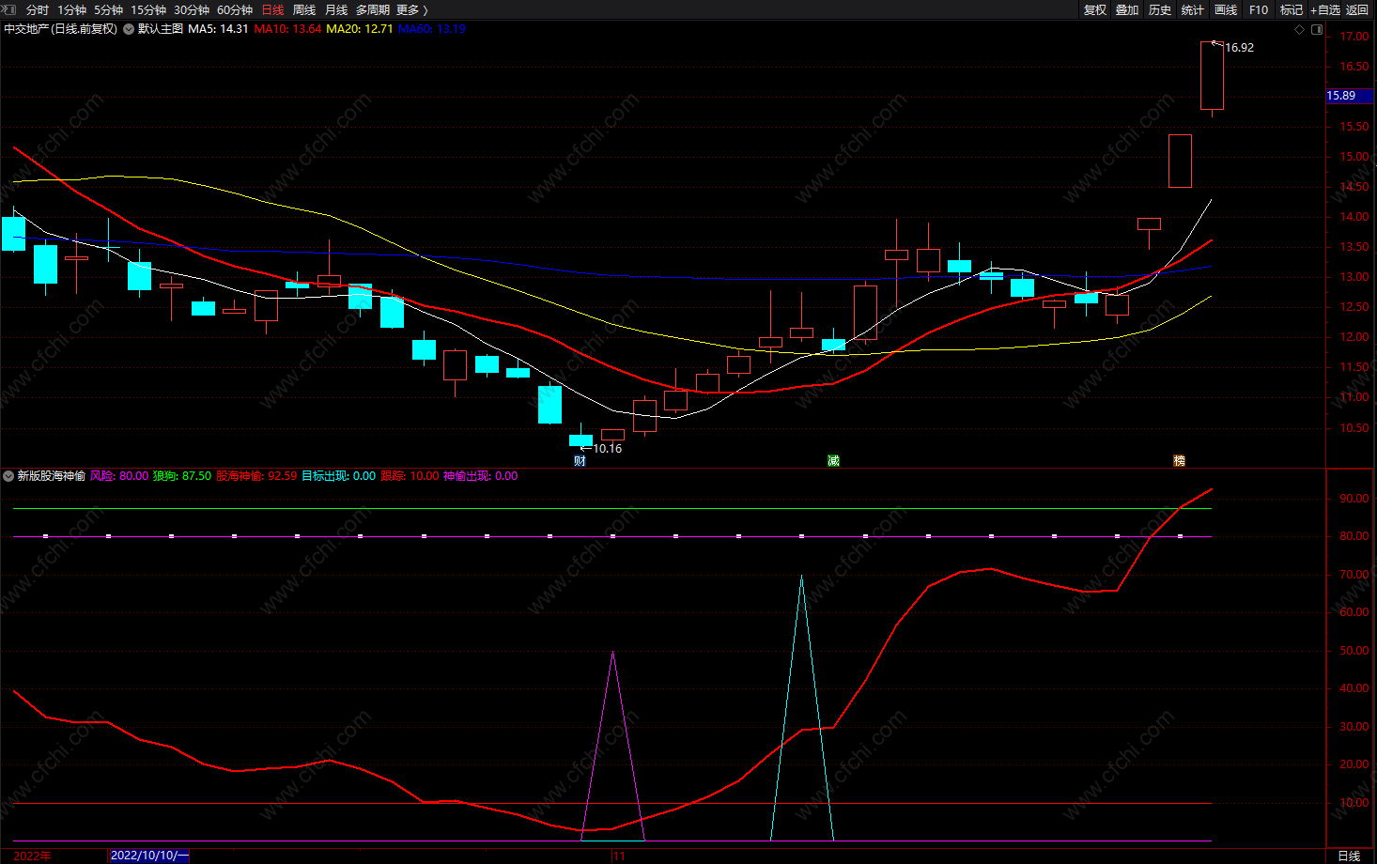Click the 2022/10/10 date label on timeline

tap(148, 856)
